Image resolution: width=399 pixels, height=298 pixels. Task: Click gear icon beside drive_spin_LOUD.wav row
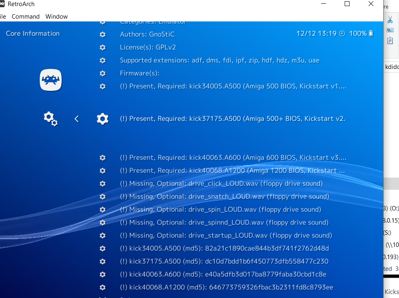pos(103,210)
